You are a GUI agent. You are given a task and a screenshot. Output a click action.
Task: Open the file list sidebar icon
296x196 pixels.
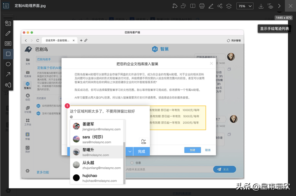6,6
